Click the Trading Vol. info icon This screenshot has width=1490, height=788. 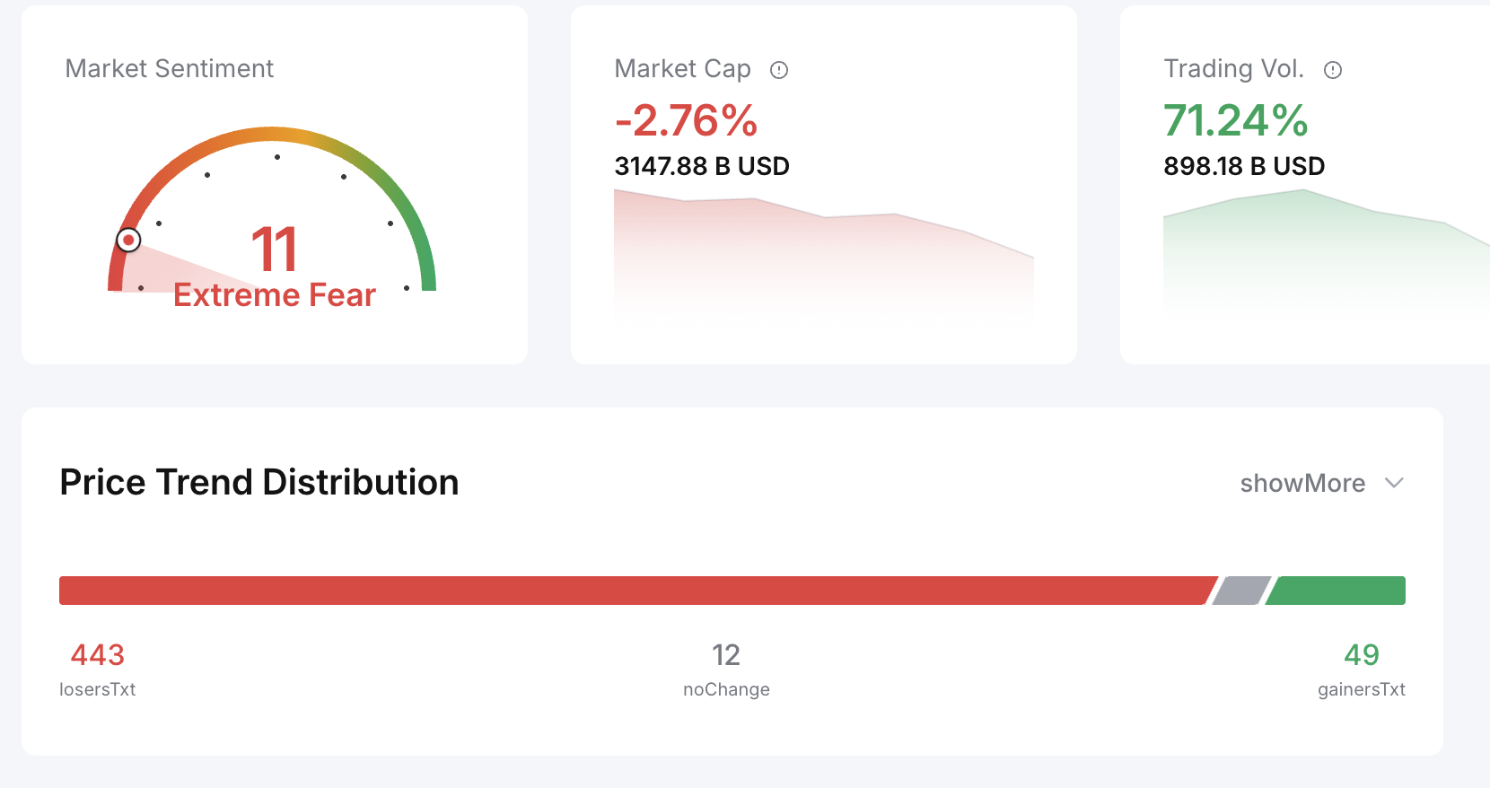pyautogui.click(x=1333, y=70)
